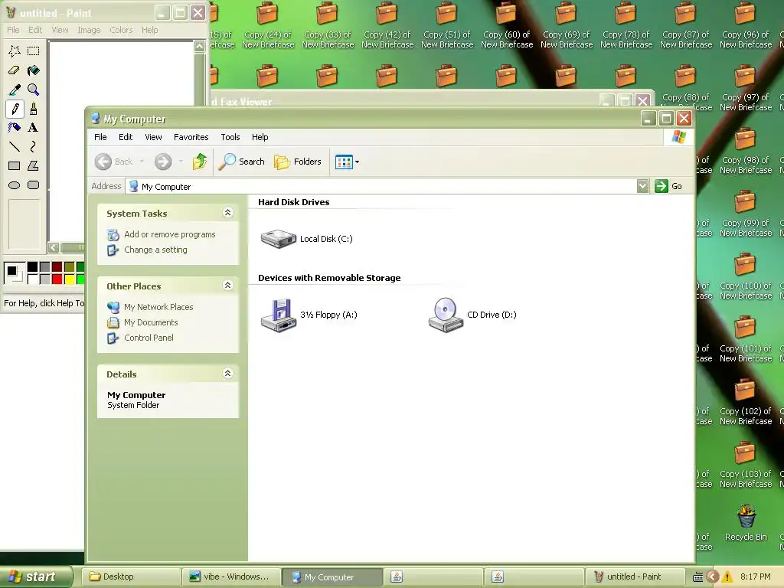Pick the Eraser tool in Paint

pos(15,70)
